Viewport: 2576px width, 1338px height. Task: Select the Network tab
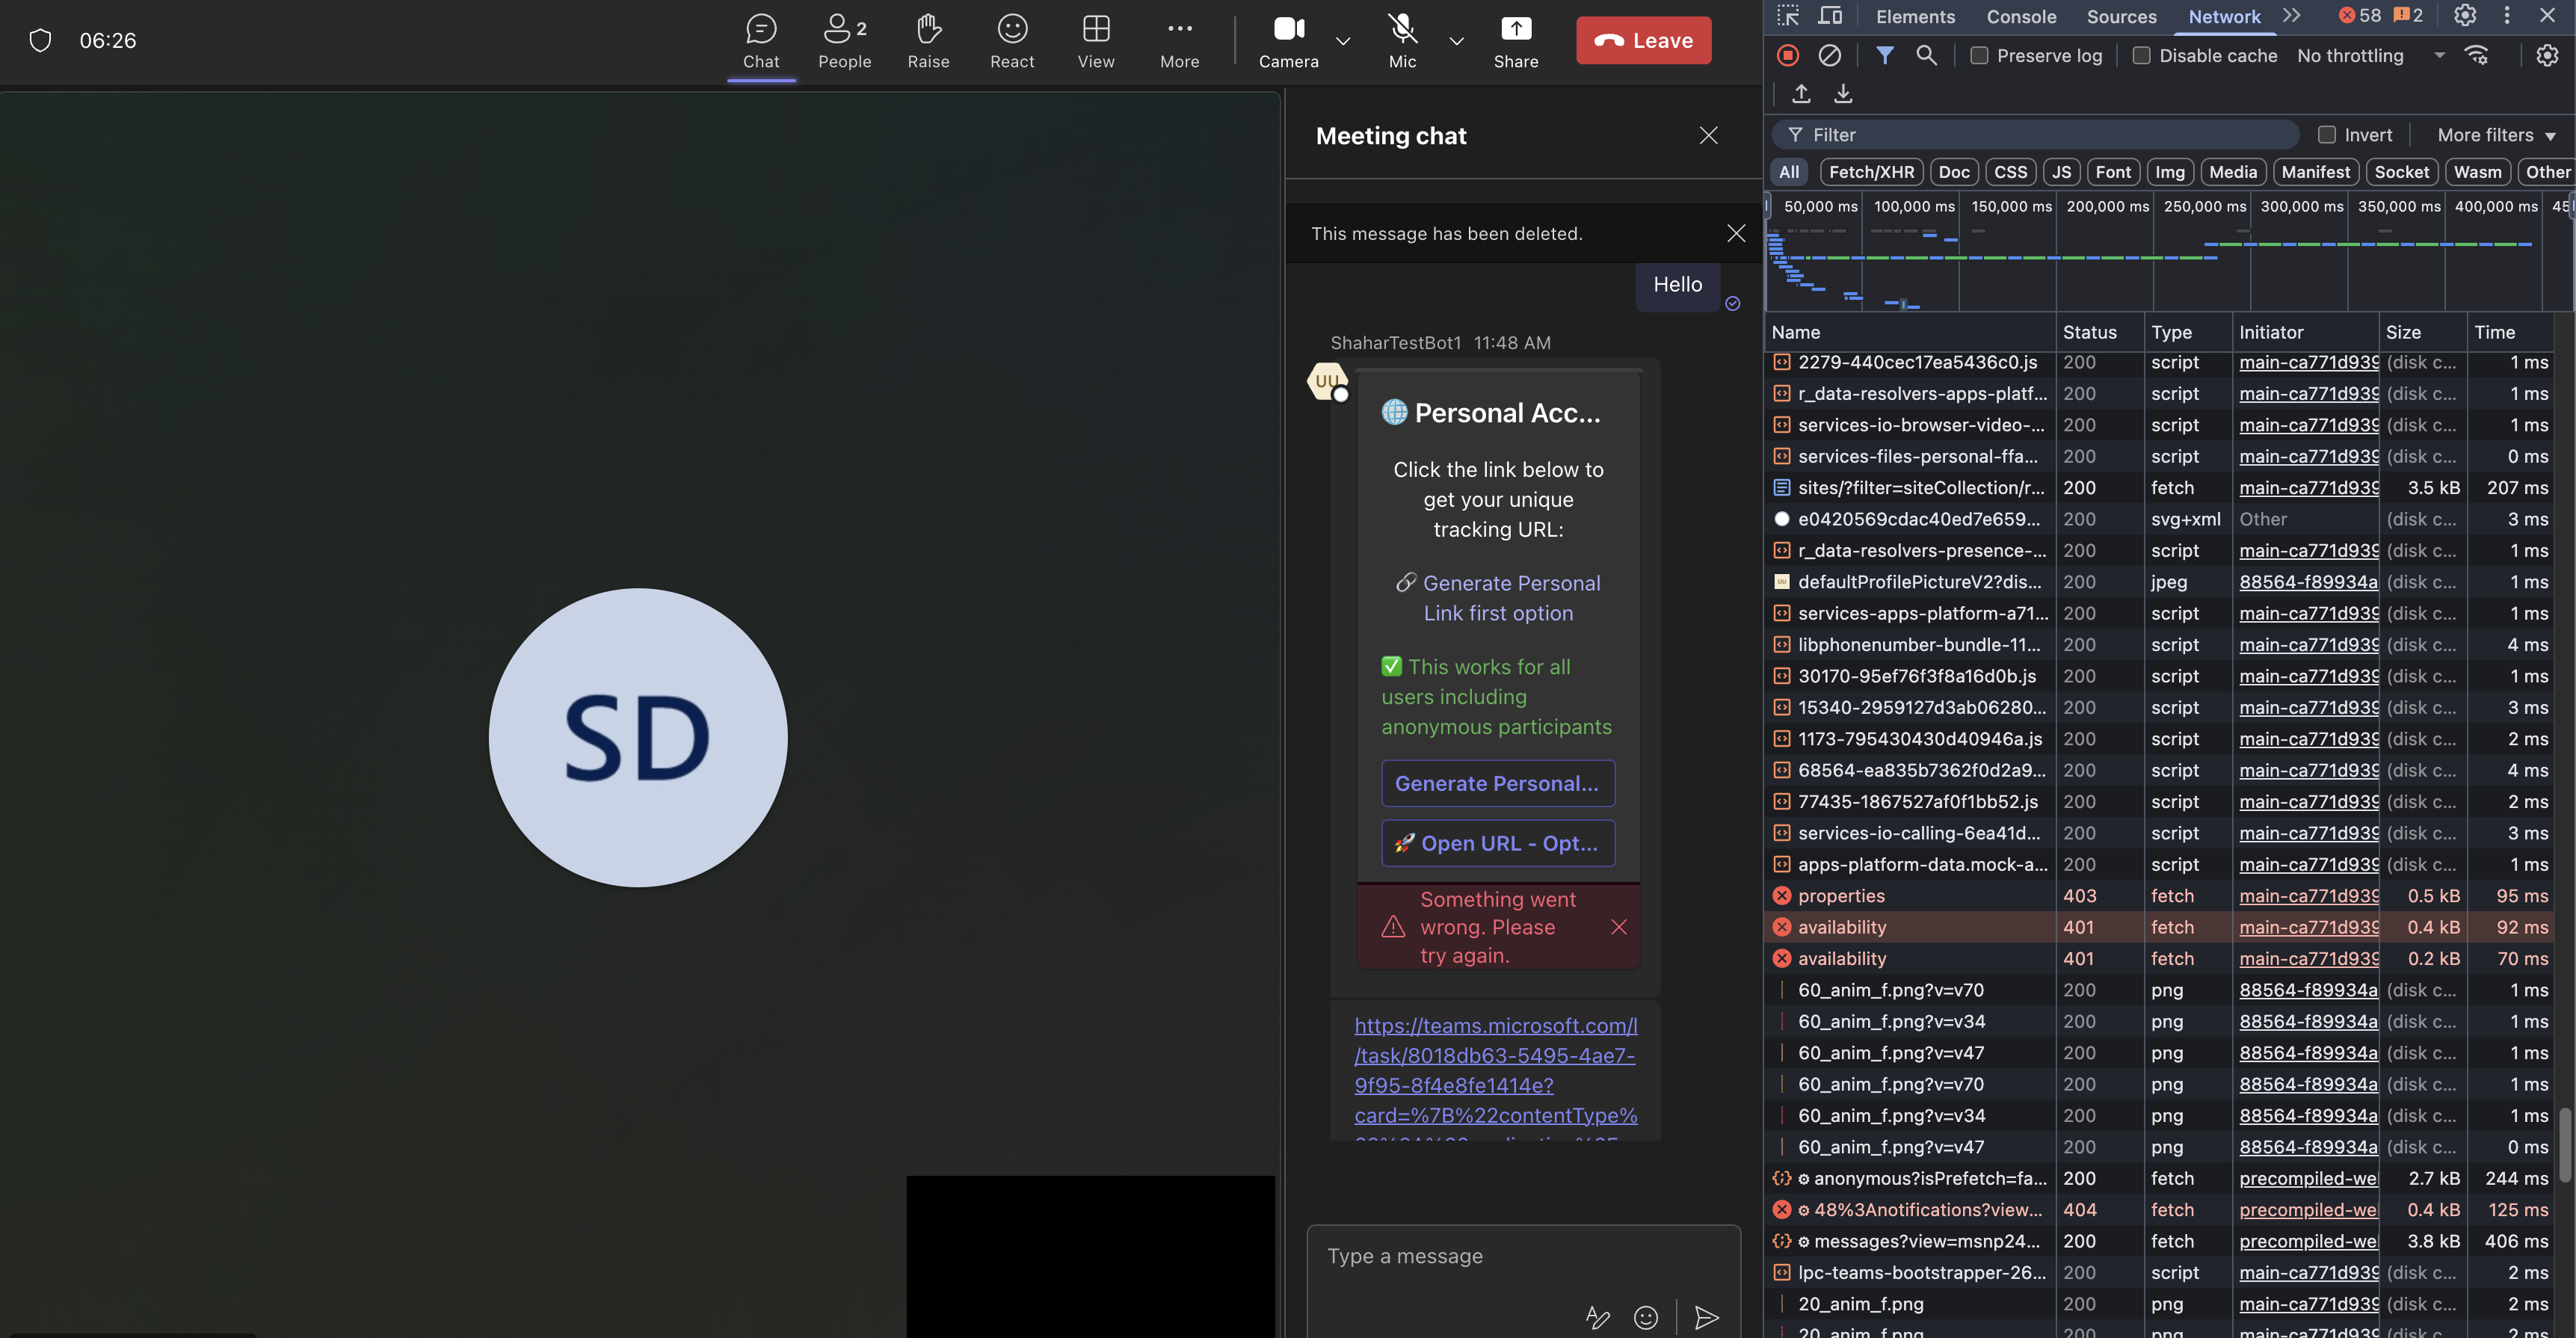(x=2224, y=16)
